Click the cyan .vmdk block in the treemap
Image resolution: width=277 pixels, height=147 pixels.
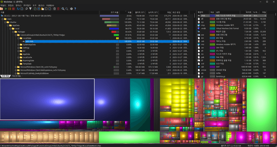coord(140,105)
